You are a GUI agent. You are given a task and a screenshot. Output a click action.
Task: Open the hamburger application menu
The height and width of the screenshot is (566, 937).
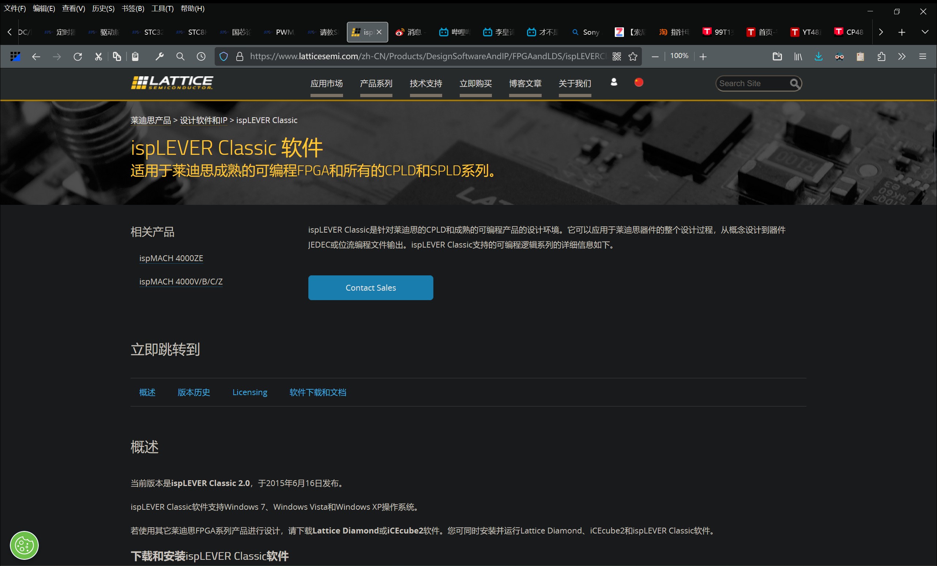pos(923,57)
